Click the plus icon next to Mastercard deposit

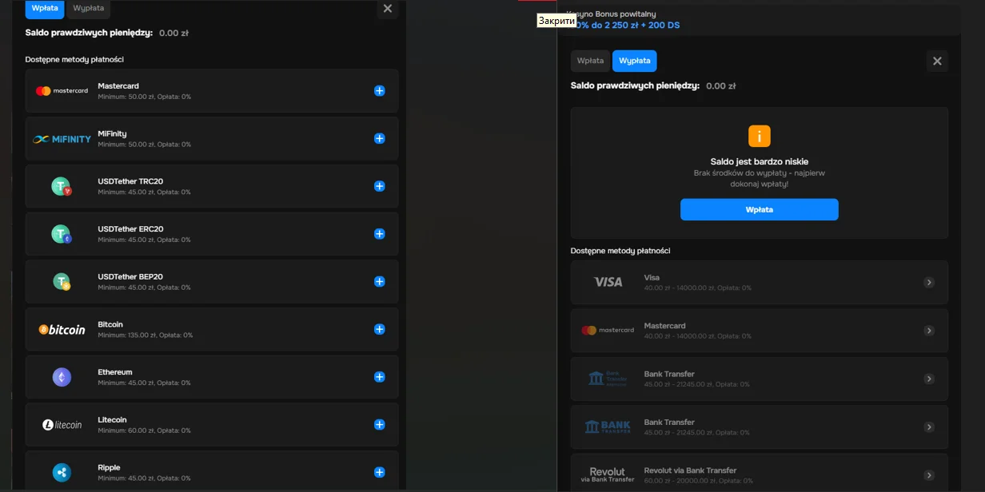pyautogui.click(x=379, y=91)
